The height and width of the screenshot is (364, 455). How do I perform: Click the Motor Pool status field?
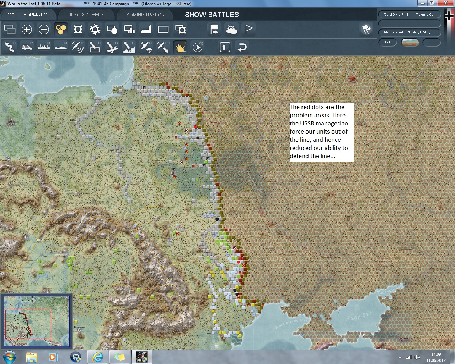coord(409,32)
